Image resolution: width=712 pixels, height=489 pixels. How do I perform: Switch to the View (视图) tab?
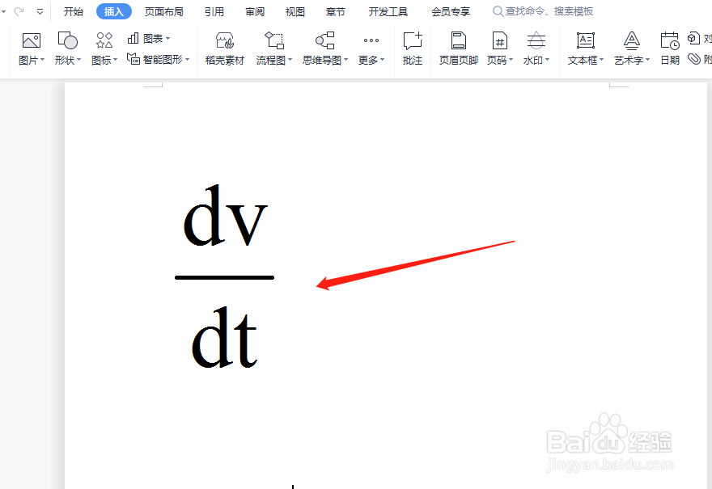[x=295, y=11]
